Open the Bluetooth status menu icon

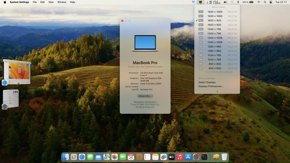238,2
